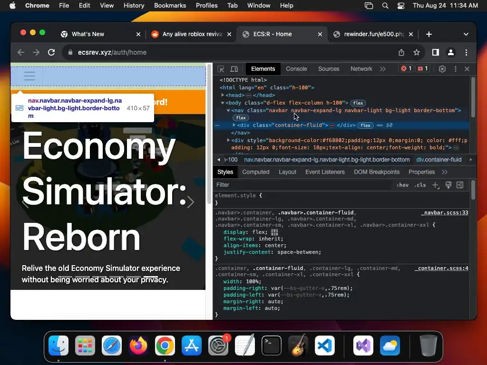Show more DevTools tabs chevron

click(x=383, y=69)
